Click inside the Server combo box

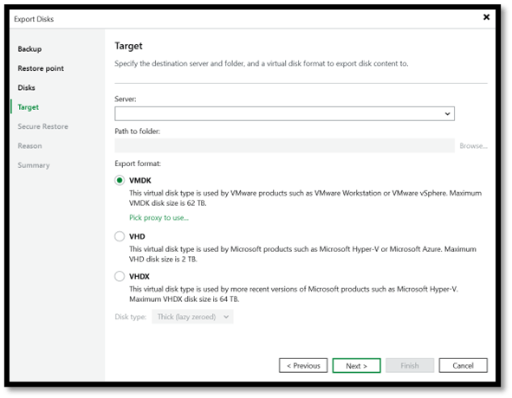click(284, 114)
